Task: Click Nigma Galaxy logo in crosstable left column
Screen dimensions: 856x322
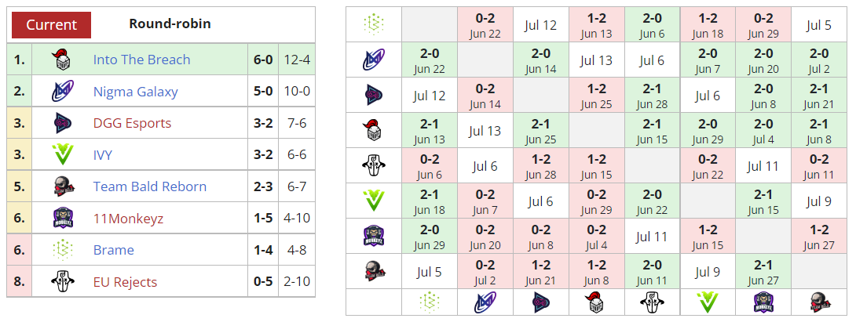Action: click(x=373, y=60)
